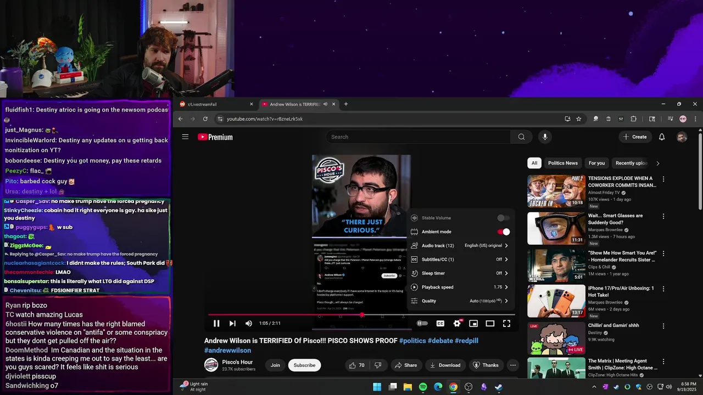The width and height of the screenshot is (703, 395).
Task: Seek on the red video progress bar
Action: click(361, 315)
